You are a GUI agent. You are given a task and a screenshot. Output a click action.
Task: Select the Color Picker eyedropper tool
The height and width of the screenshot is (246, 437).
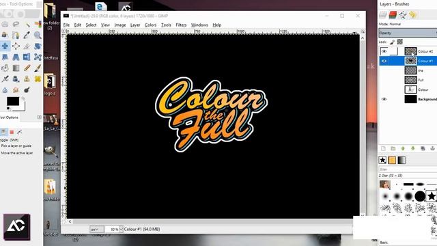[27, 35]
